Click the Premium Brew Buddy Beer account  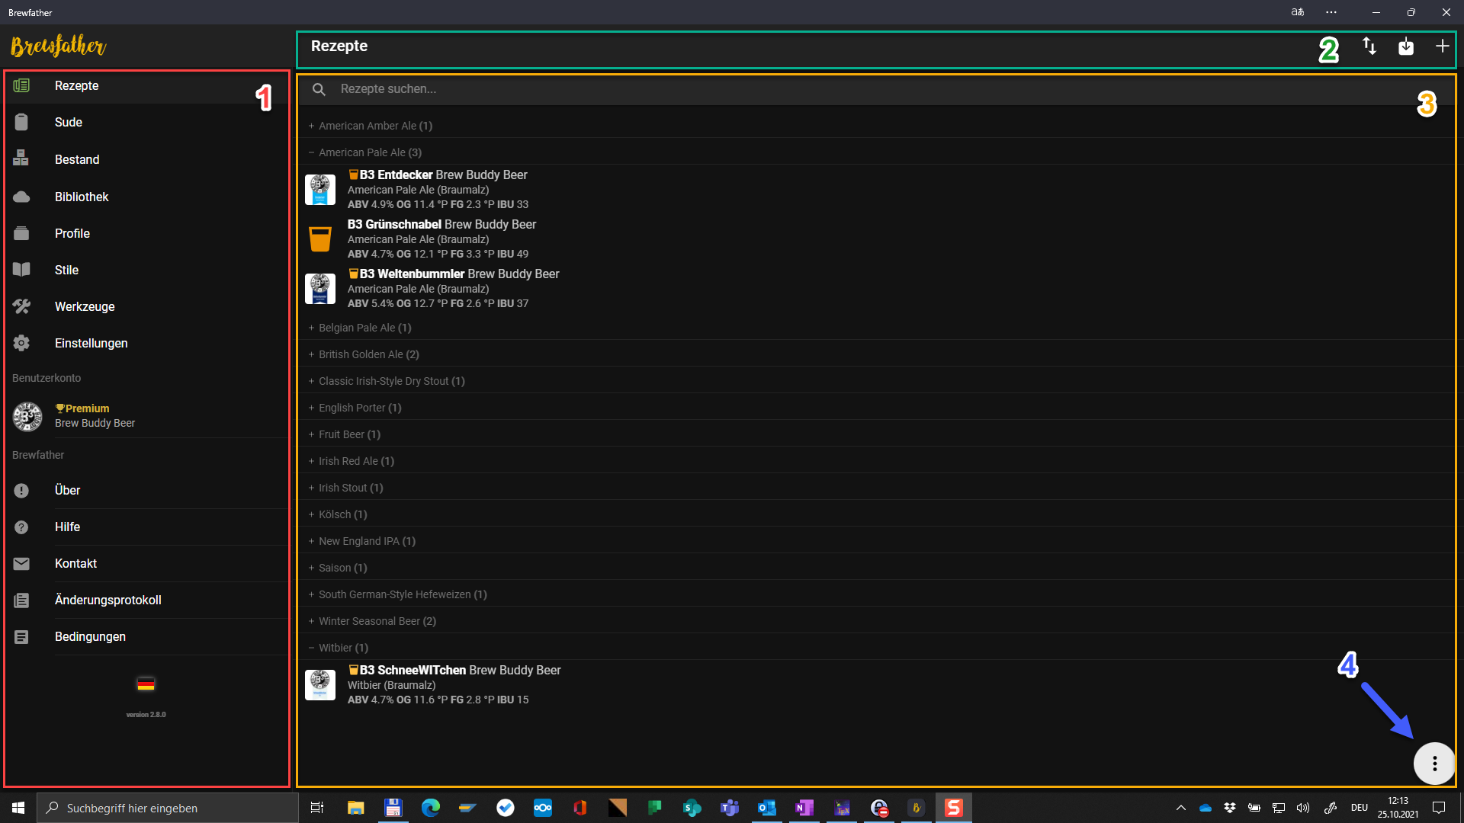(95, 416)
